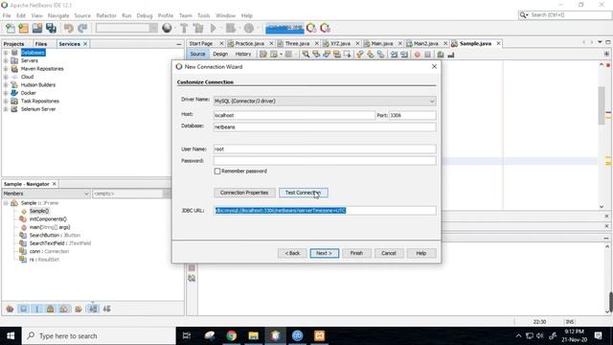Switch to the Design view tab
This screenshot has height=345, width=613.
click(220, 54)
